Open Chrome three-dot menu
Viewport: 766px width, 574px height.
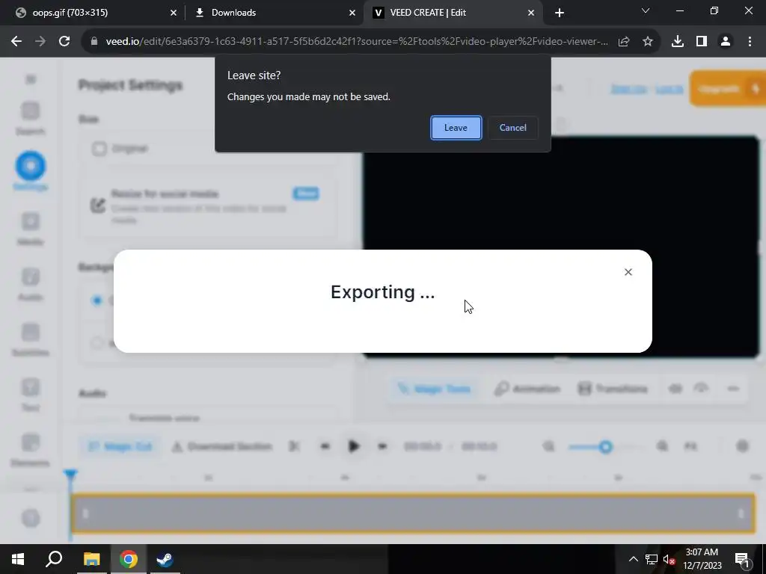(750, 42)
